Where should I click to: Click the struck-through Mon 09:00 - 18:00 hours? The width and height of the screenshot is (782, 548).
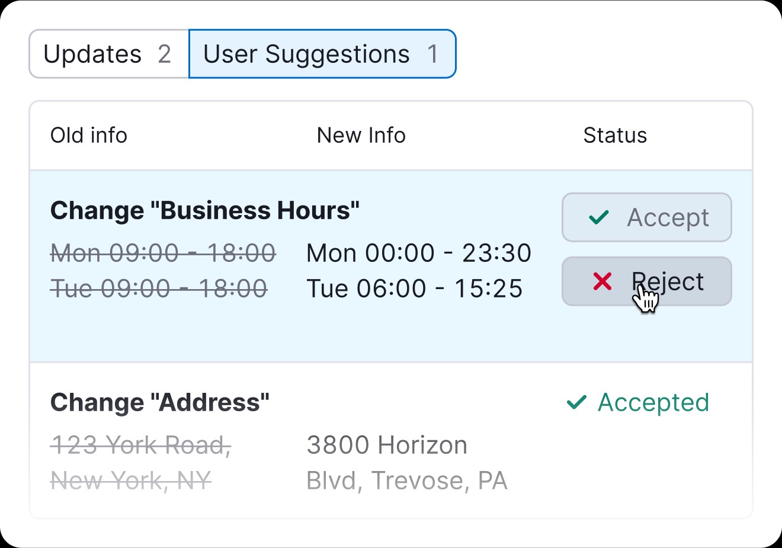163,253
